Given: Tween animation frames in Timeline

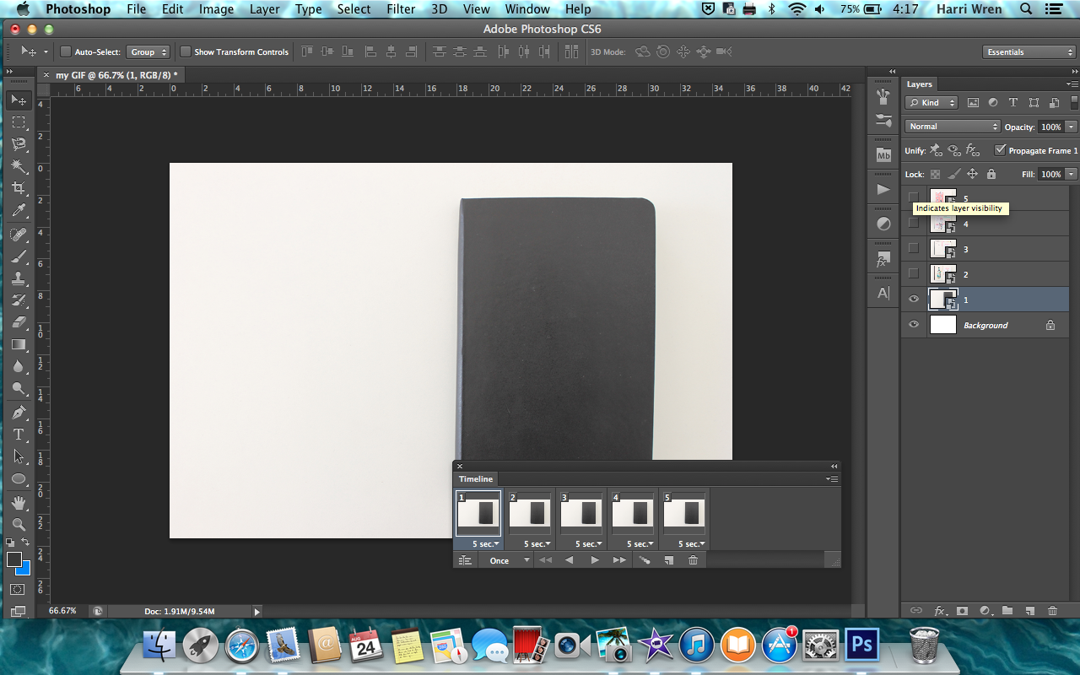Looking at the screenshot, I should [645, 560].
